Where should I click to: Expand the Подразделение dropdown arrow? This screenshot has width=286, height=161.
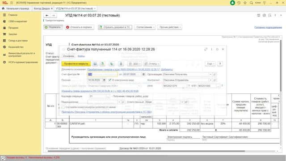click(x=119, y=102)
